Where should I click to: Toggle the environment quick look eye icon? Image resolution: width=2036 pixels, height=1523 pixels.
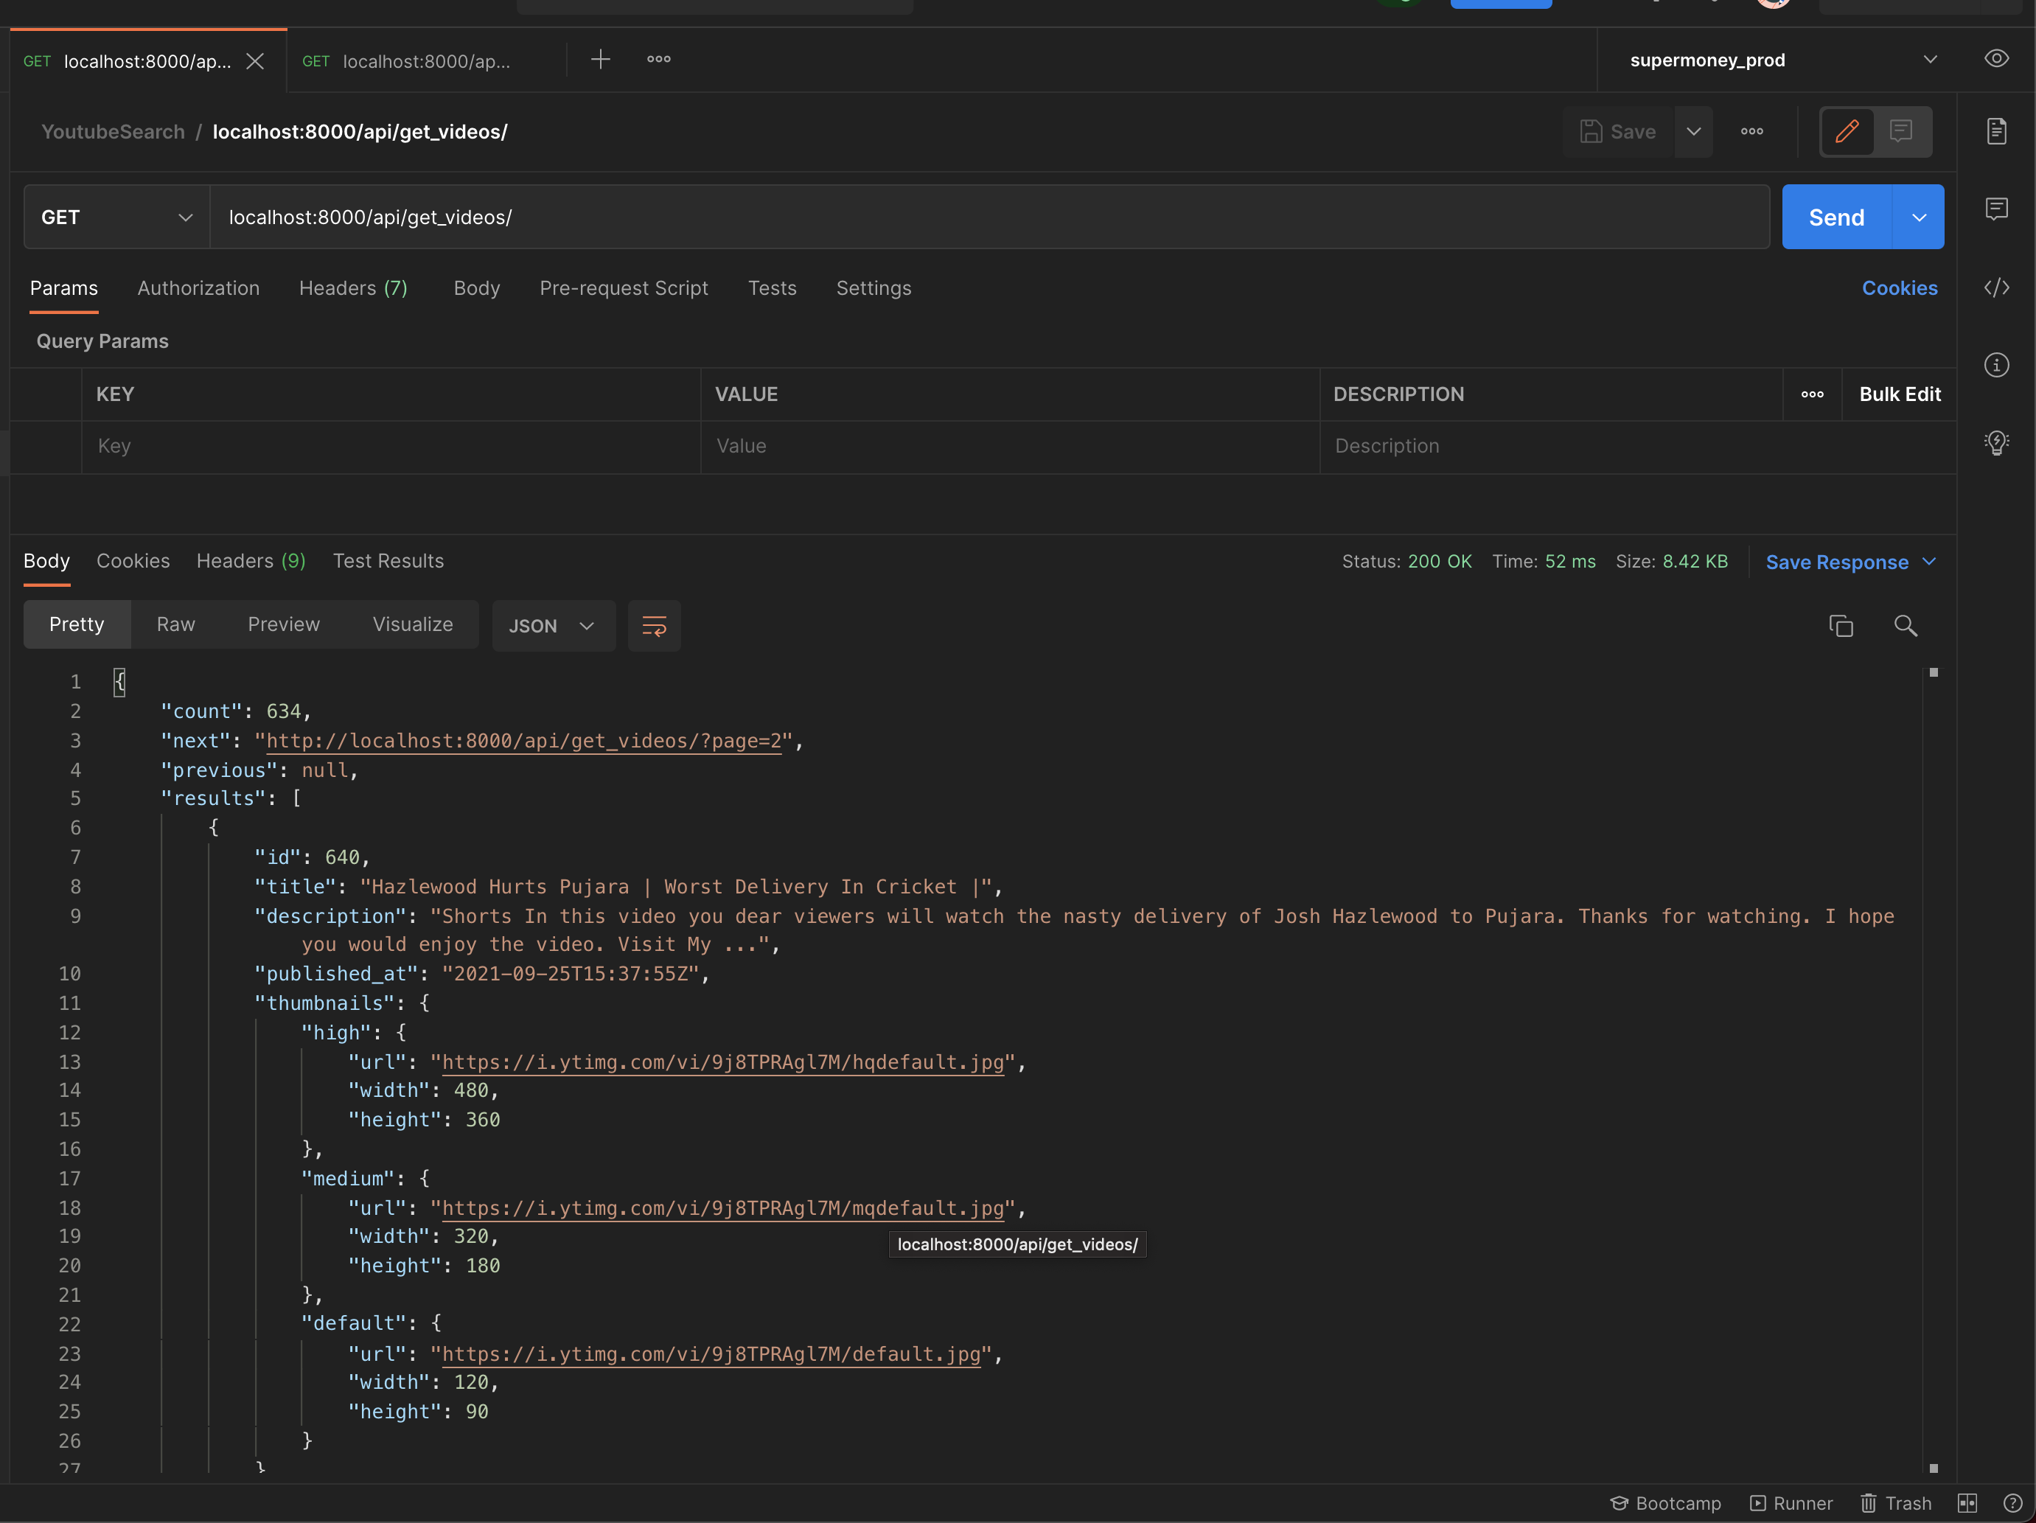[x=1995, y=59]
